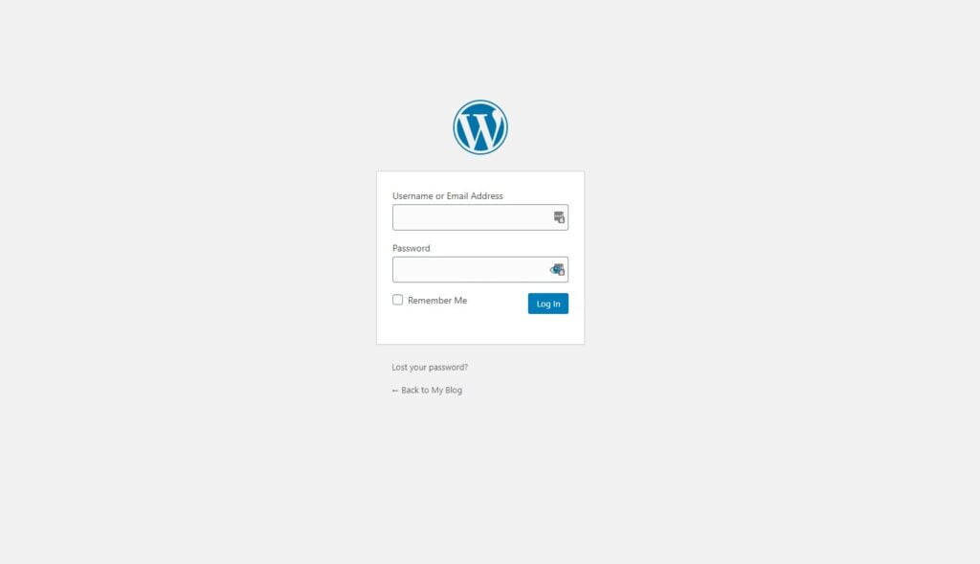The width and height of the screenshot is (980, 564).
Task: Open autofill key icon beside username box
Action: point(559,217)
